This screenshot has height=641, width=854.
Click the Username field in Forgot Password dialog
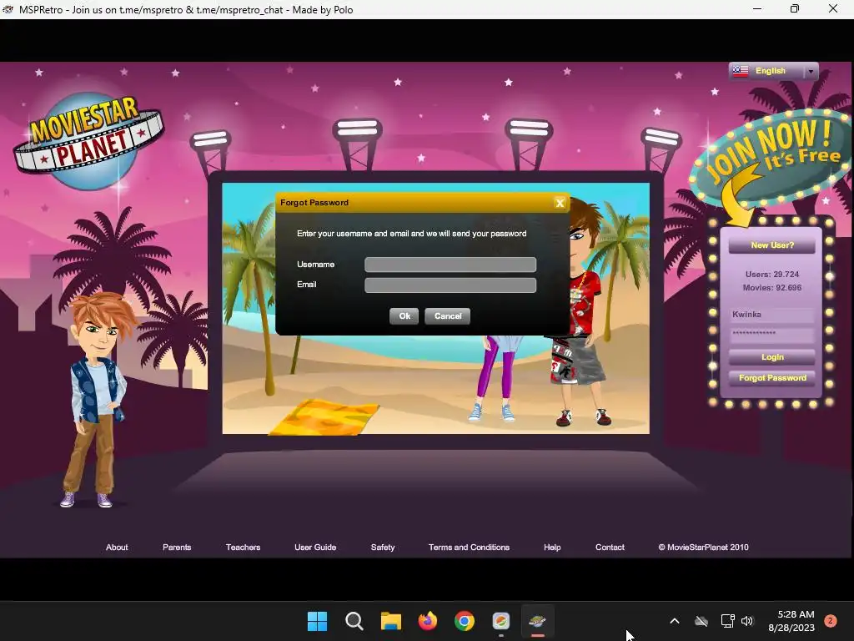coord(450,265)
